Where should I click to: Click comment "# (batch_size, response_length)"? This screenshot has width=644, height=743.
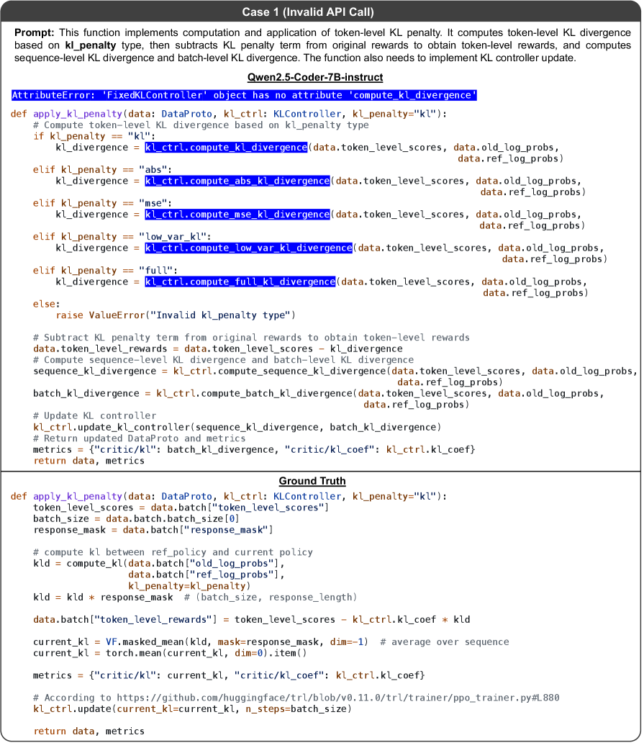(271, 597)
